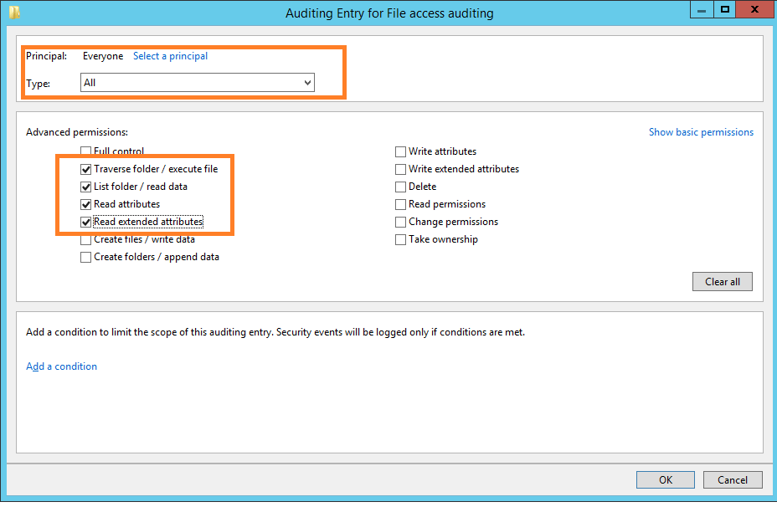Screen dimensions: 777x507
Task: Enable the Write attributes checkbox
Action: click(x=400, y=151)
